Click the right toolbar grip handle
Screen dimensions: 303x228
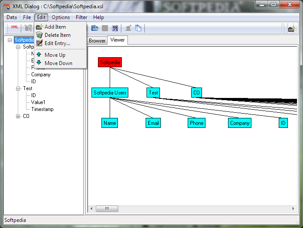point(283,29)
